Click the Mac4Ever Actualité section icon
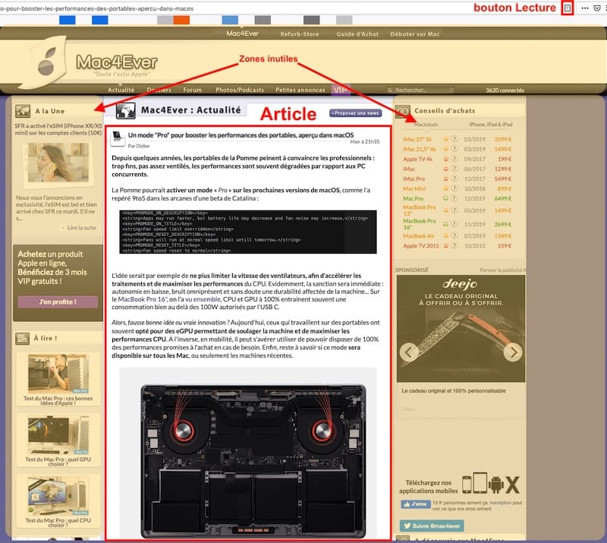607x543 pixels. pyautogui.click(x=126, y=110)
